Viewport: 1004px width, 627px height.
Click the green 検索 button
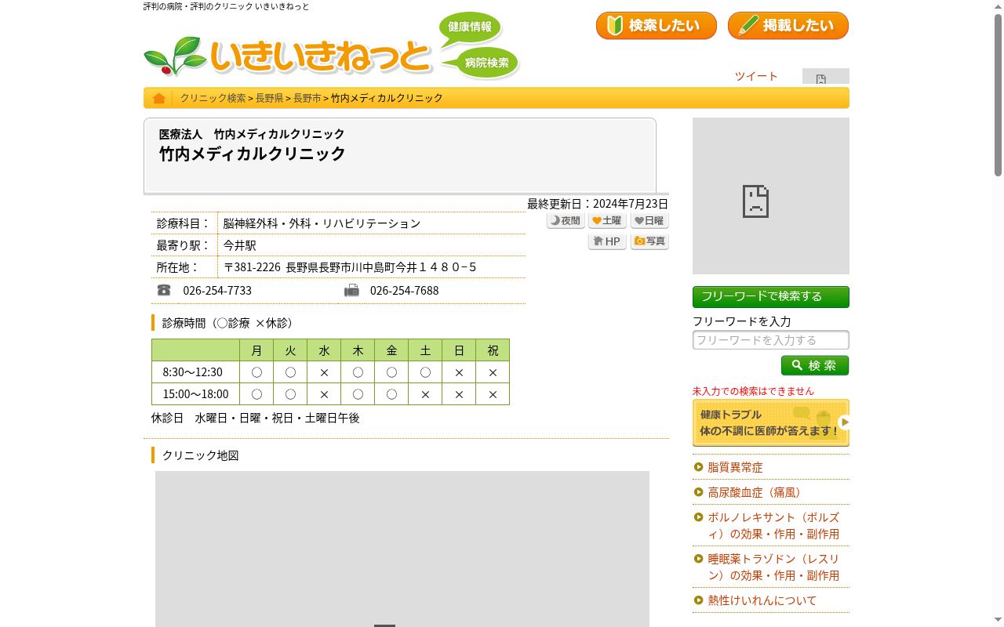pyautogui.click(x=815, y=366)
